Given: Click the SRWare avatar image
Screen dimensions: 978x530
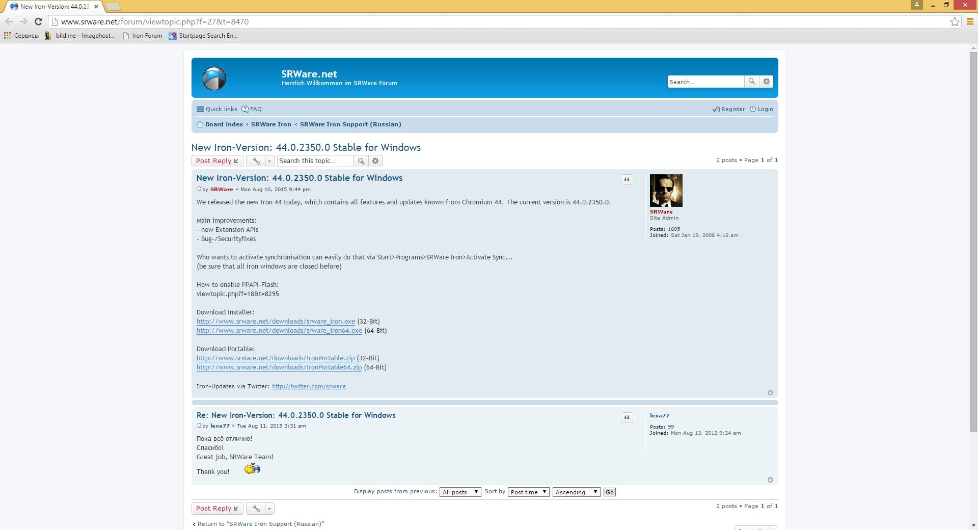Looking at the screenshot, I should (x=666, y=191).
